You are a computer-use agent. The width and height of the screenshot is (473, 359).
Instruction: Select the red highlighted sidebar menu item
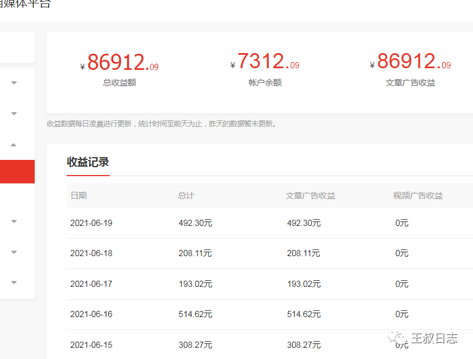coord(17,172)
